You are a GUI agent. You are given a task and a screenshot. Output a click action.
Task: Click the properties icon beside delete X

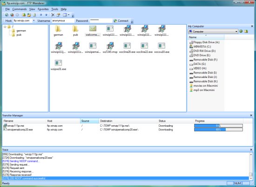pos(58,15)
